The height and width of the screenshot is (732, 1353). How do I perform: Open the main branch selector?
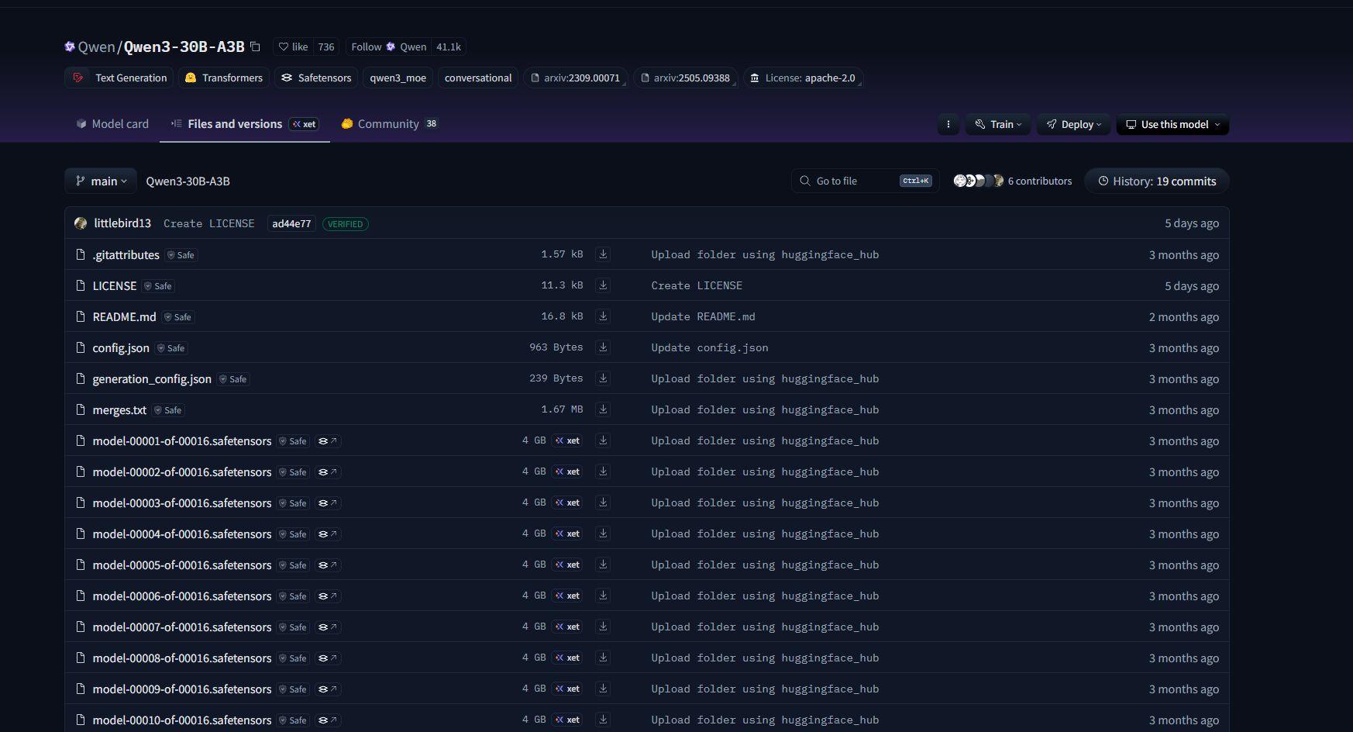coord(101,181)
